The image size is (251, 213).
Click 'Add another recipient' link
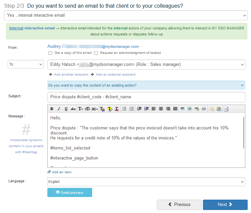(69, 75)
